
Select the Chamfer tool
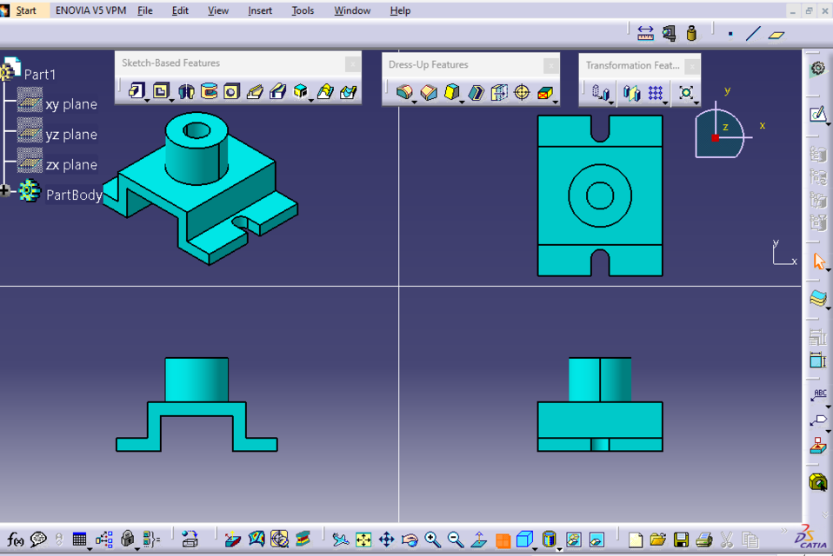click(428, 91)
